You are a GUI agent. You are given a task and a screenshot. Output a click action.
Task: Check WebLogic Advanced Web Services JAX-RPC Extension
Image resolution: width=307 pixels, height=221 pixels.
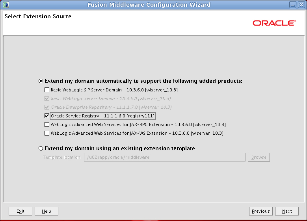[47, 124]
